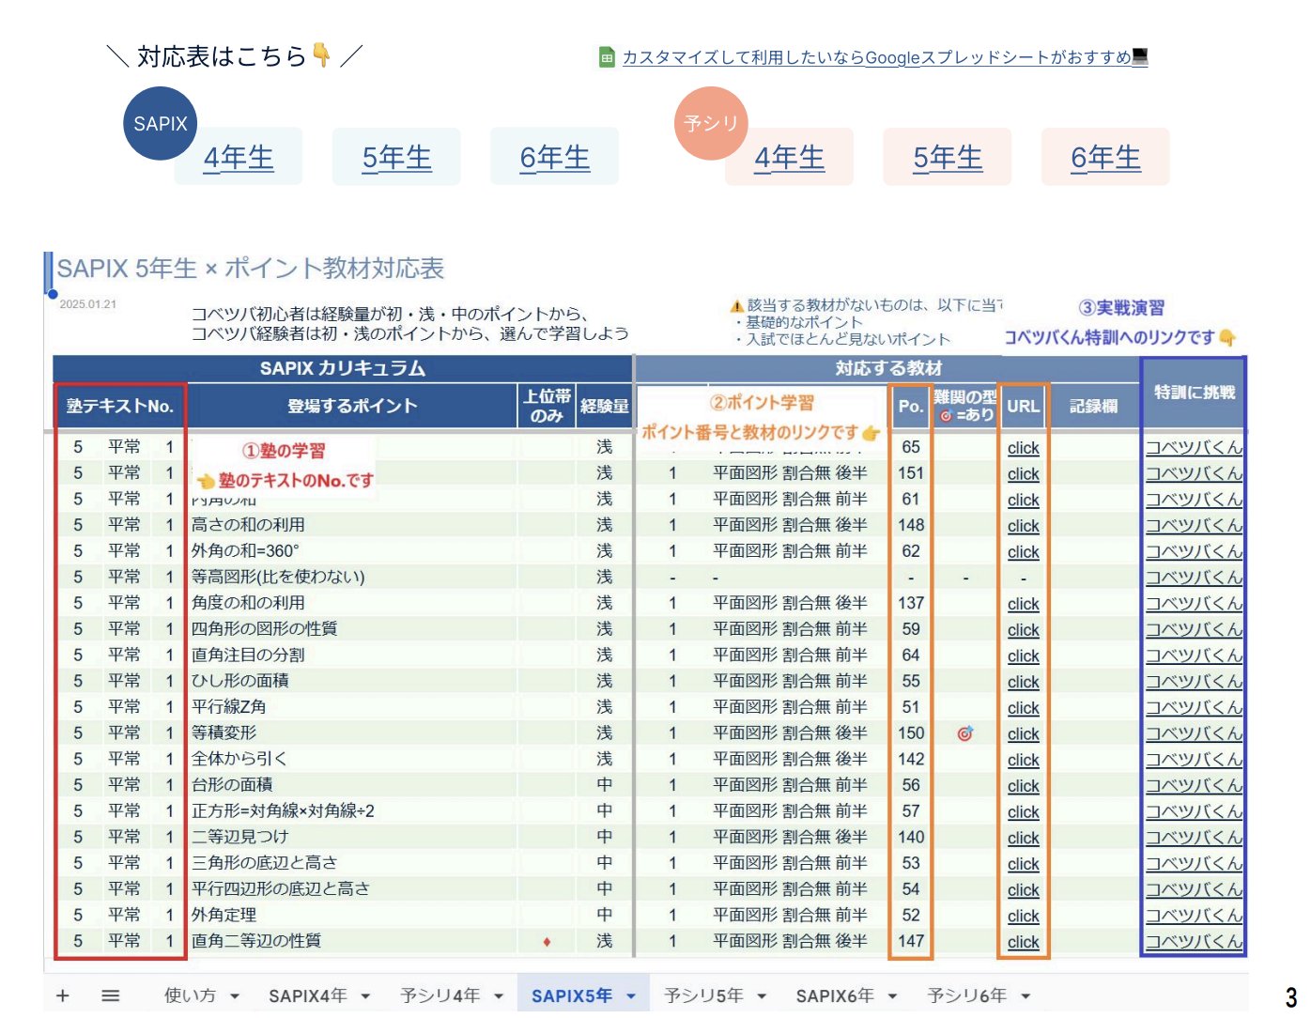Screen dimensions: 1311x1018
Task: Open SAPIX 4年生 table link
Action: click(239, 157)
